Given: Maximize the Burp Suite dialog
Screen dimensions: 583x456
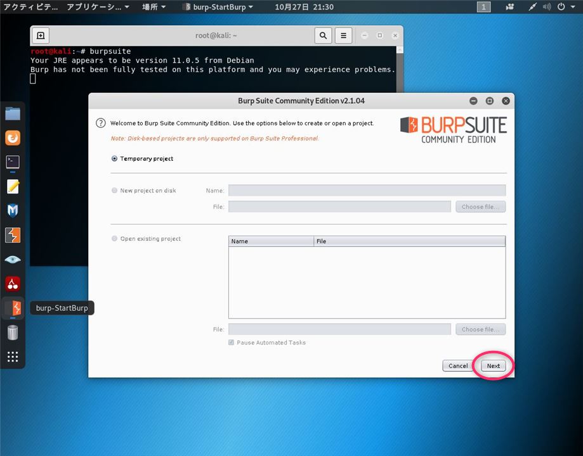Looking at the screenshot, I should point(490,101).
